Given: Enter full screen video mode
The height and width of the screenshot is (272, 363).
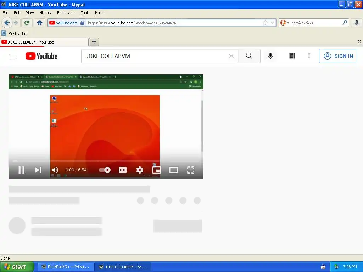Looking at the screenshot, I should click(190, 170).
